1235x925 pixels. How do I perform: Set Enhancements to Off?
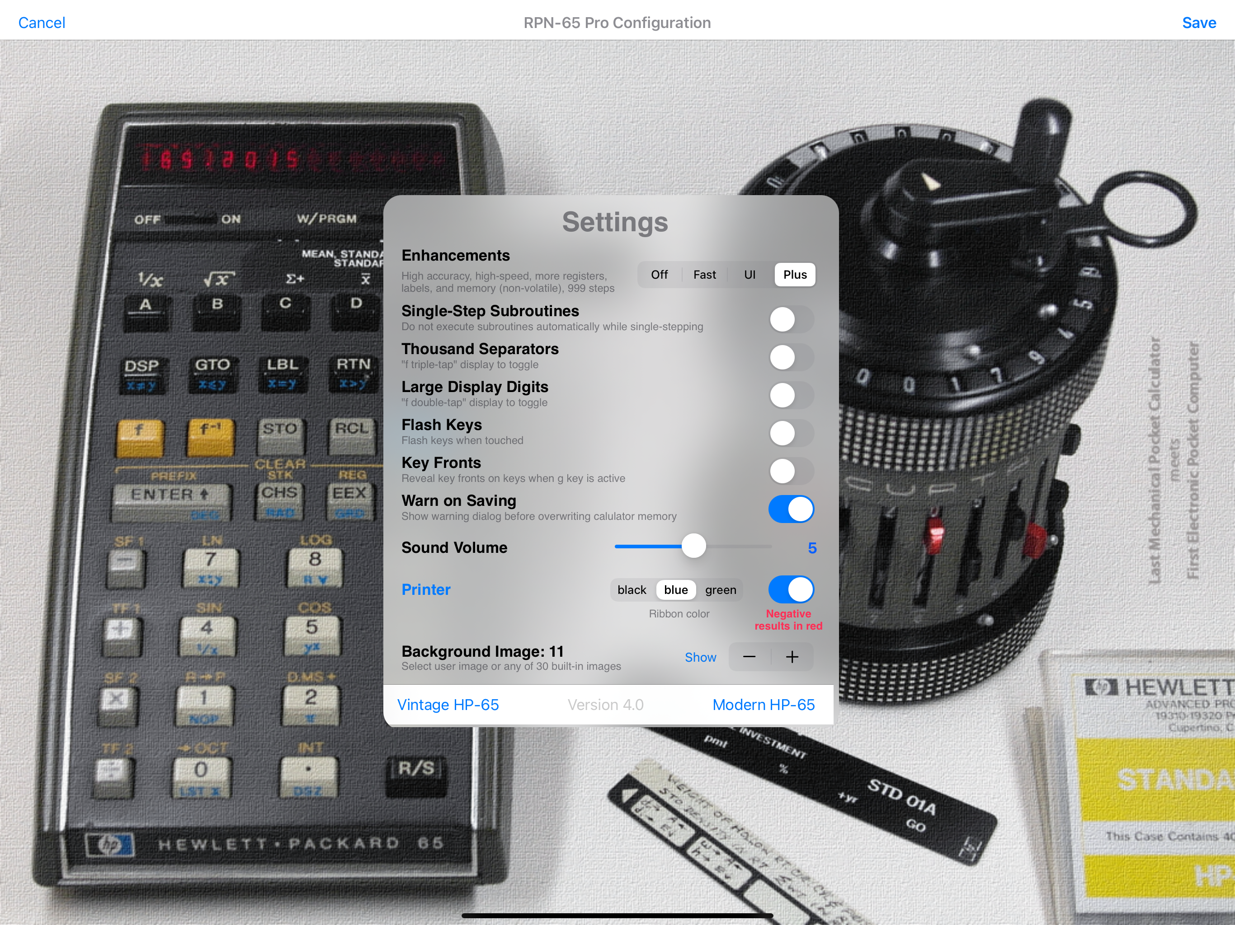click(659, 275)
